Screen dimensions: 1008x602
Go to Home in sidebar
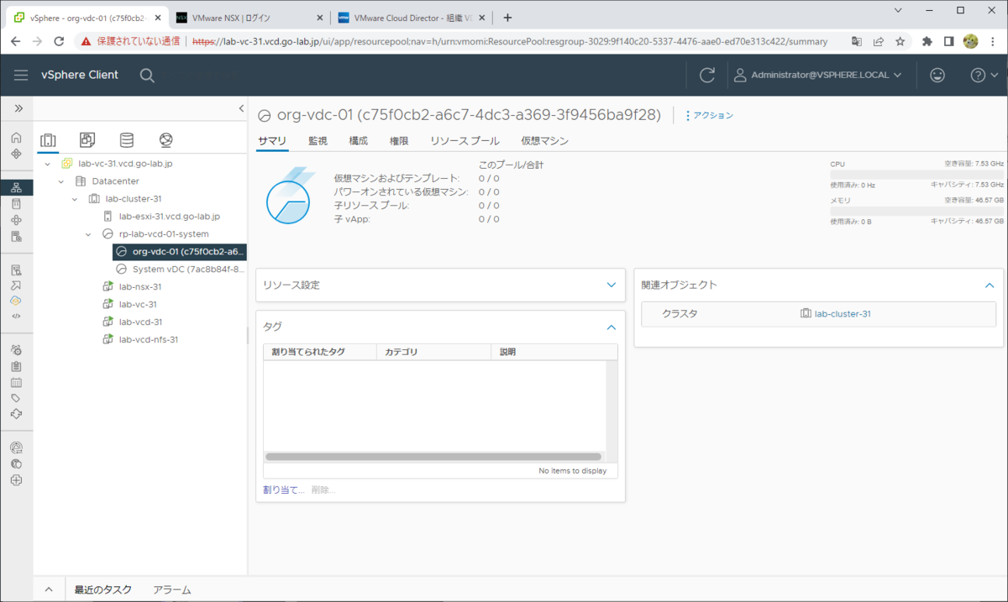(x=16, y=138)
